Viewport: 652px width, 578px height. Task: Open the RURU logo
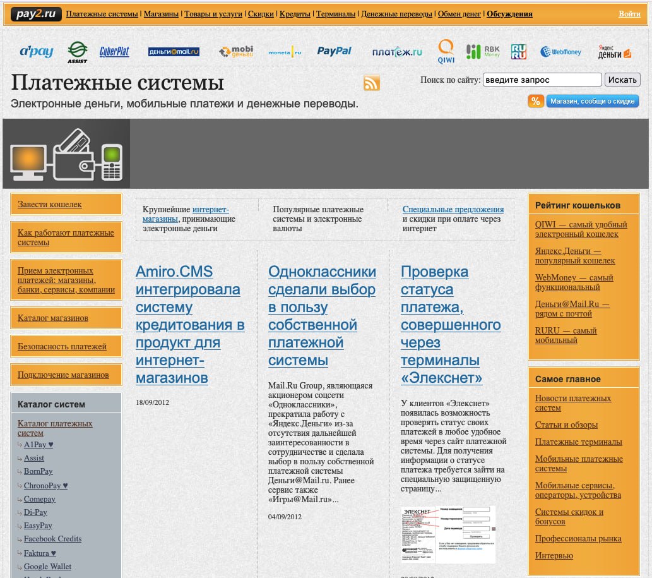[519, 52]
